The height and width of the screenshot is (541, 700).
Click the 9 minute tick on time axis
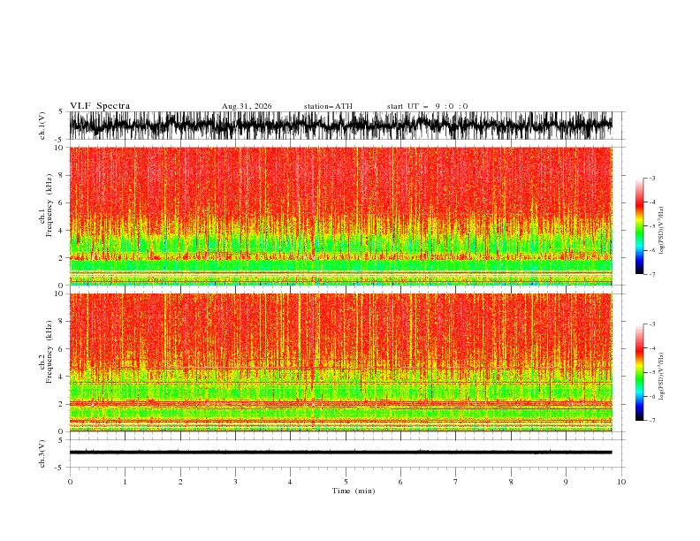click(566, 482)
